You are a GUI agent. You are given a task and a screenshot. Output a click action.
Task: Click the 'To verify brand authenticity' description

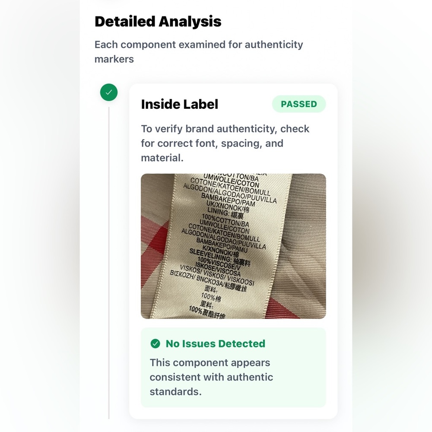pos(225,143)
